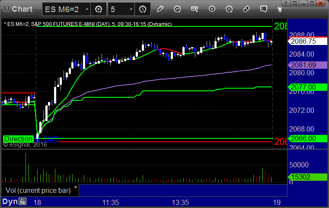Image resolution: width=329 pixels, height=208 pixels.
Task: Start bar replay play icon
Action: [212, 9]
